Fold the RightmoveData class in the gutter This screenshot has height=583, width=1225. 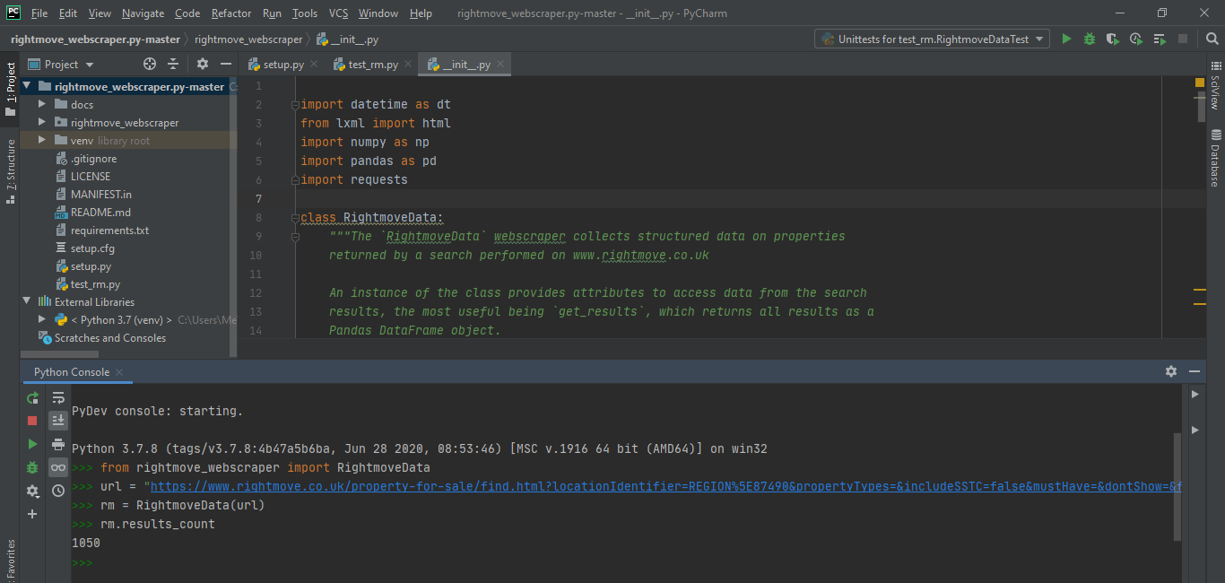(294, 218)
